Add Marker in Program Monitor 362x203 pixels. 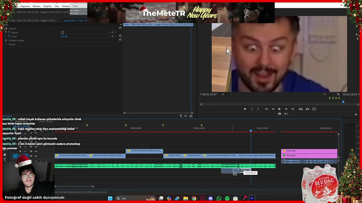(x=245, y=109)
